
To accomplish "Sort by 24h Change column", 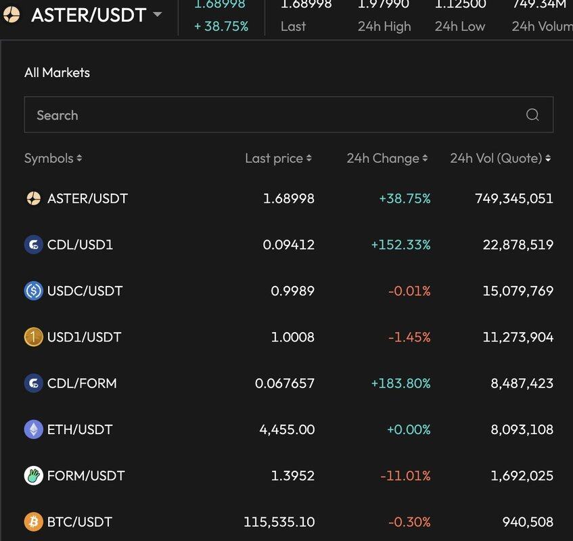I will click(388, 158).
